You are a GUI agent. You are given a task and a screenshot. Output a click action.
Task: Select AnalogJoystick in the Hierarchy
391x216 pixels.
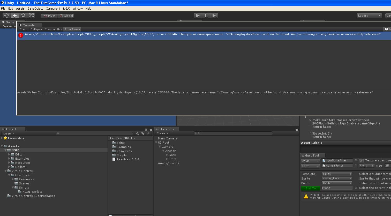(169, 163)
